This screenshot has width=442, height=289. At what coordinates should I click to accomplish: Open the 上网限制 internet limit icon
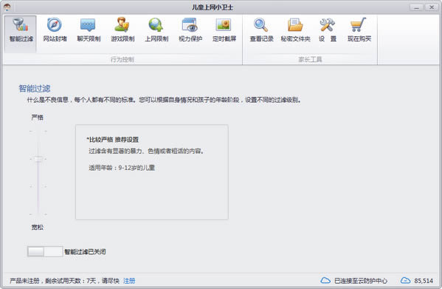pyautogui.click(x=156, y=30)
